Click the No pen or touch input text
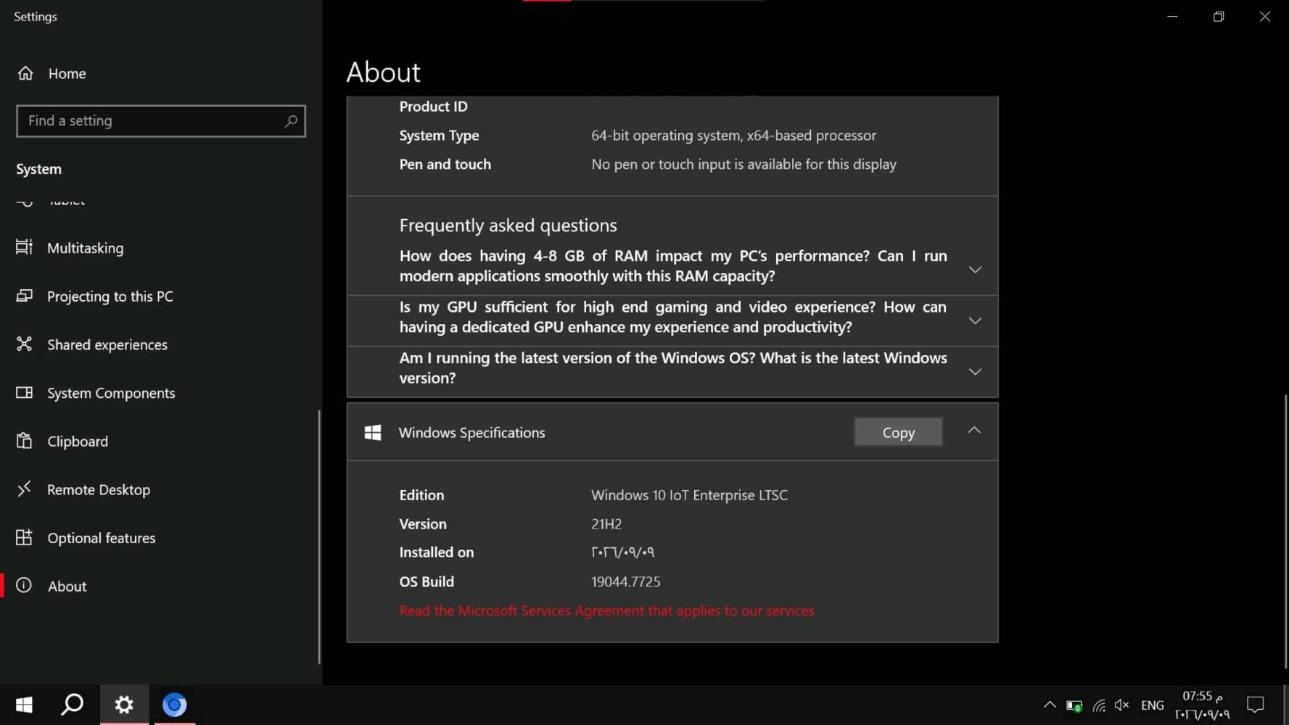This screenshot has width=1289, height=725. (744, 165)
